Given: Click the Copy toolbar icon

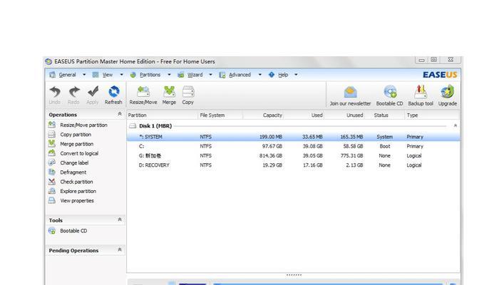Looking at the screenshot, I should tap(188, 92).
